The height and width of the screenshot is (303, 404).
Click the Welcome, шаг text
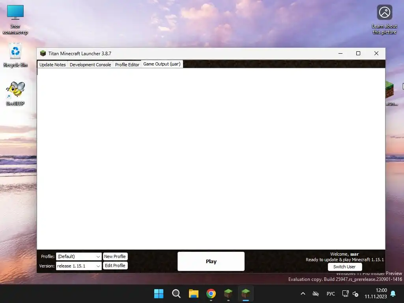(344, 254)
